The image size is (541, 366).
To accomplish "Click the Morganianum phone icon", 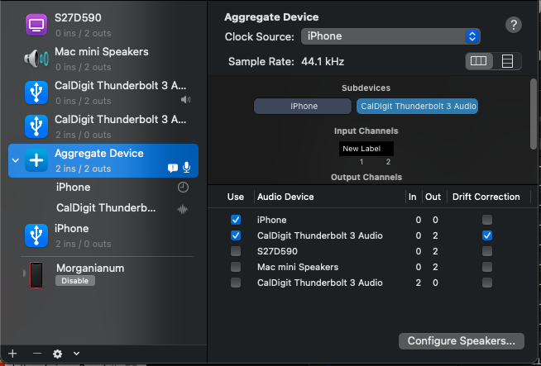I will click(x=36, y=275).
